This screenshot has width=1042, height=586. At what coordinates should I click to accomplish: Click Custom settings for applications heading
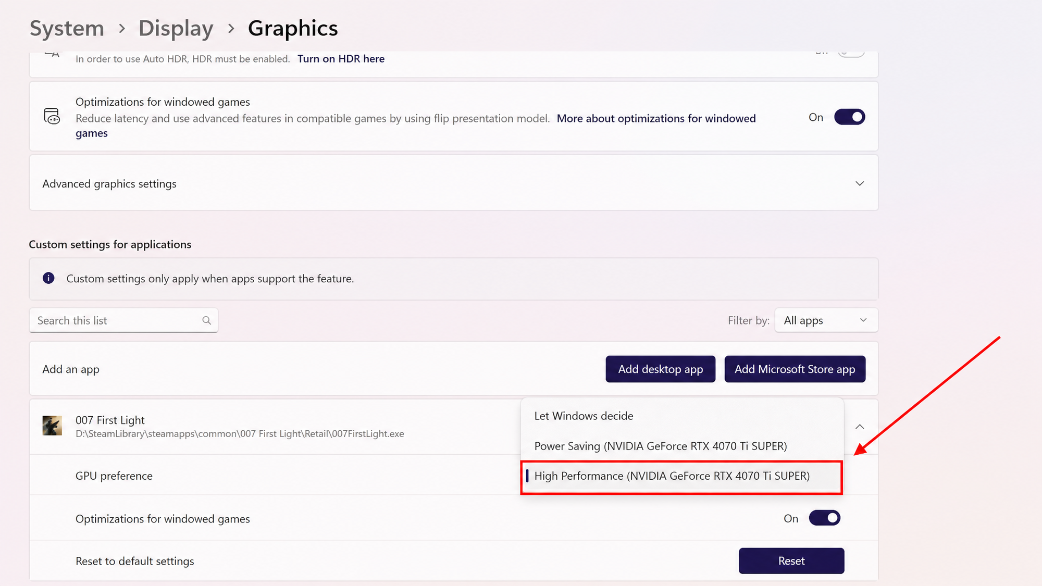click(x=110, y=244)
